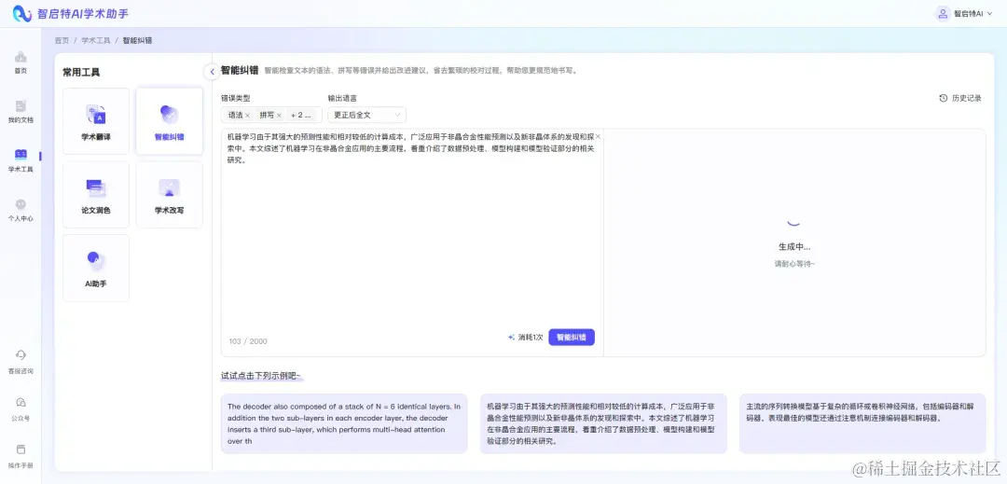
Task: Open the 论文润色 tool card
Action: (x=96, y=195)
